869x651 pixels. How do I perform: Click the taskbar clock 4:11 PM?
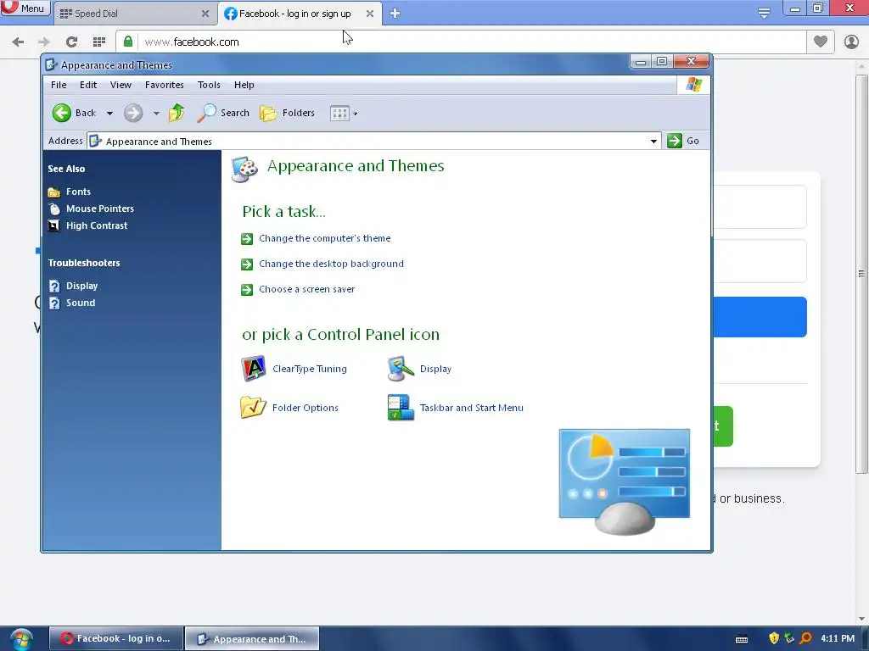(838, 638)
